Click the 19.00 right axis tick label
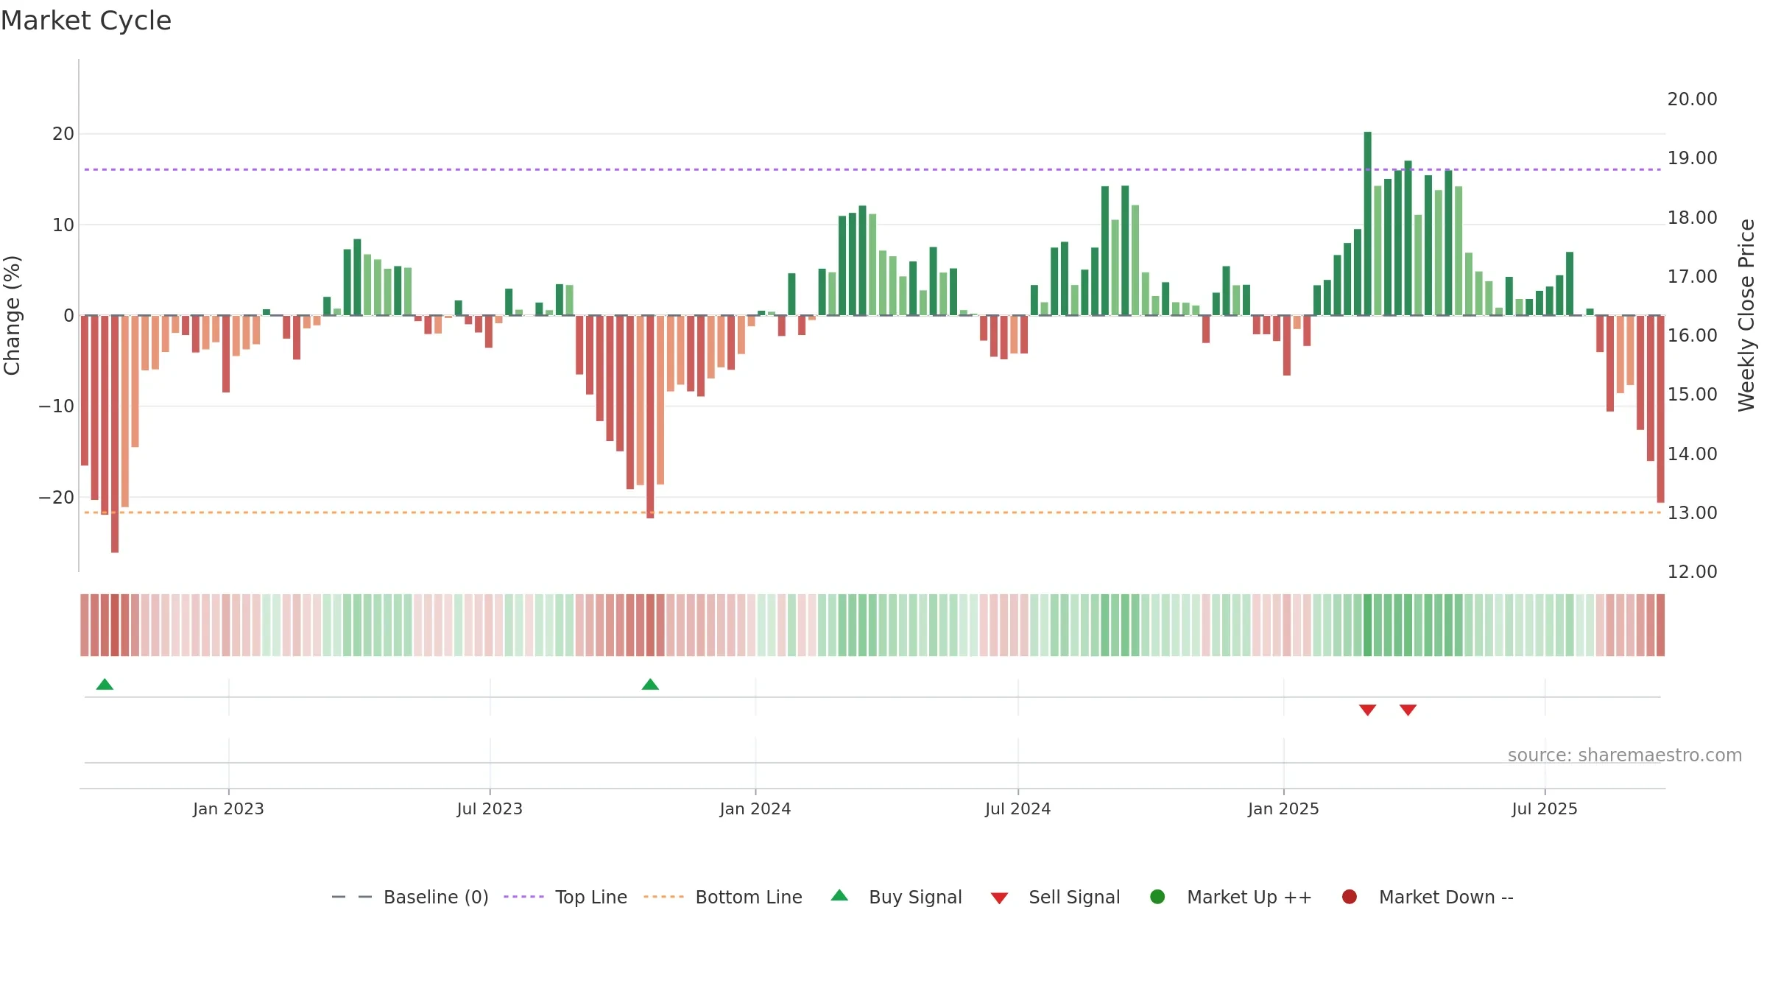 click(1693, 158)
